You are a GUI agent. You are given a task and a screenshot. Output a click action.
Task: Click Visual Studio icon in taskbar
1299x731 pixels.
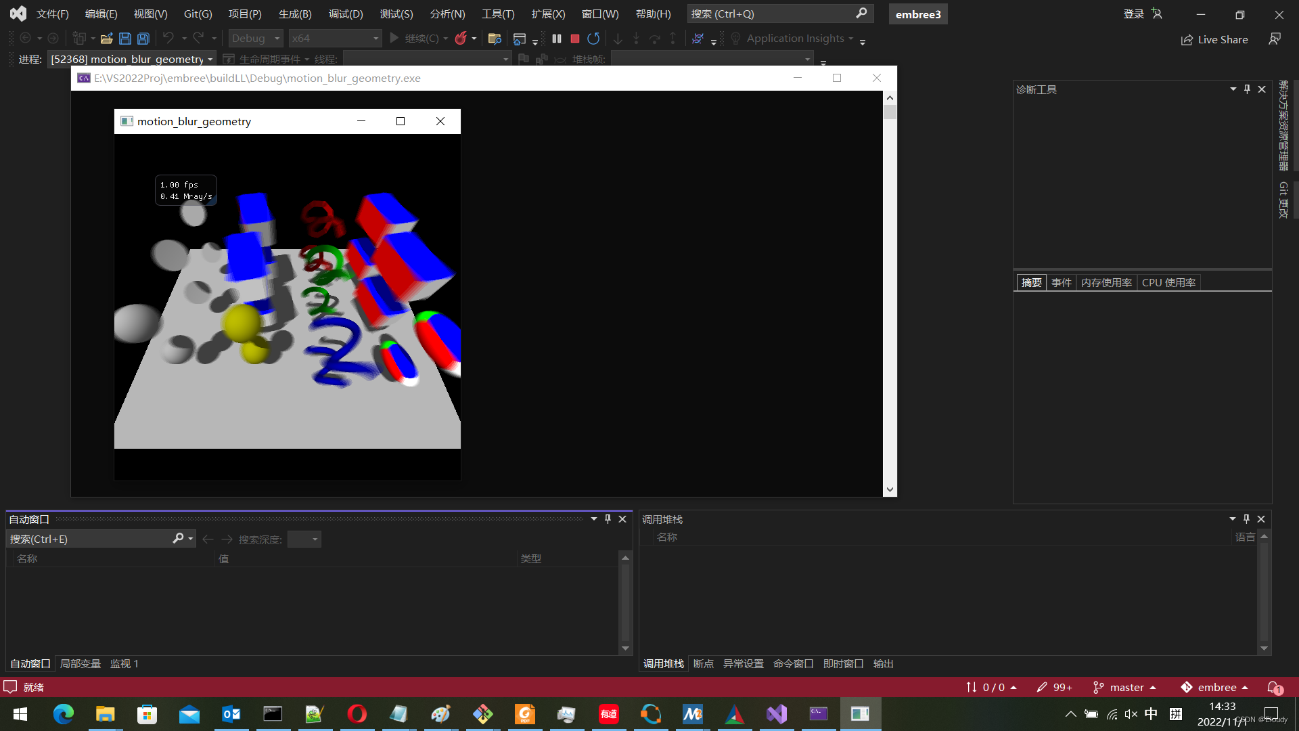(777, 714)
